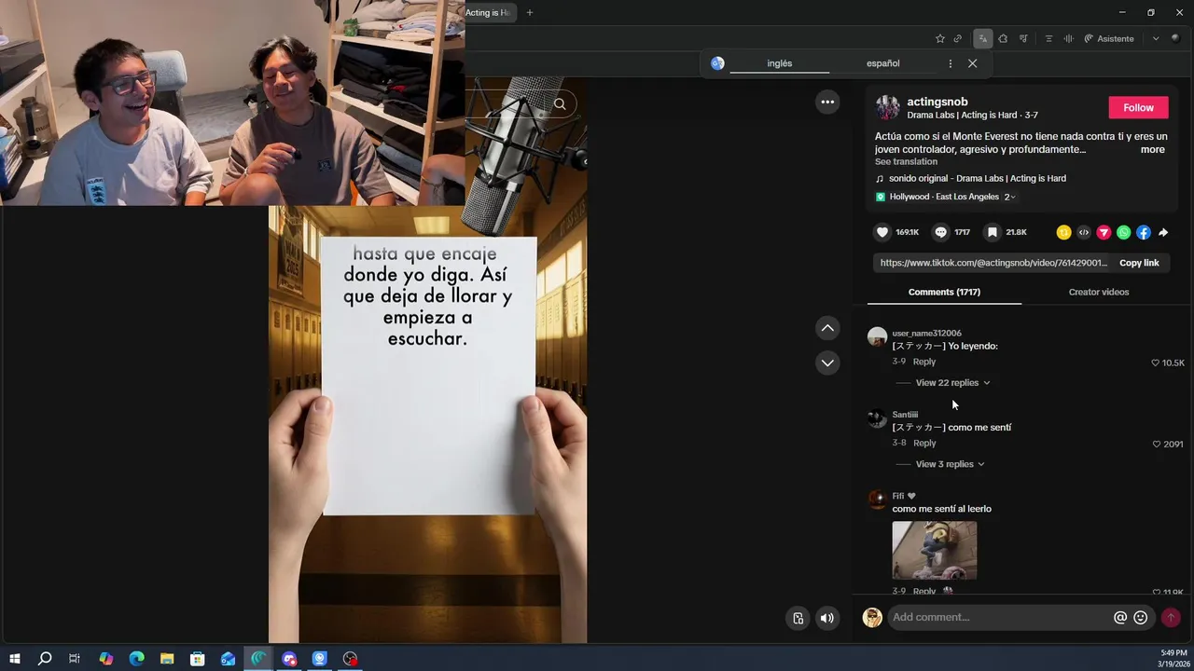
Task: Expand toolbar chevron dropdown
Action: click(1156, 38)
